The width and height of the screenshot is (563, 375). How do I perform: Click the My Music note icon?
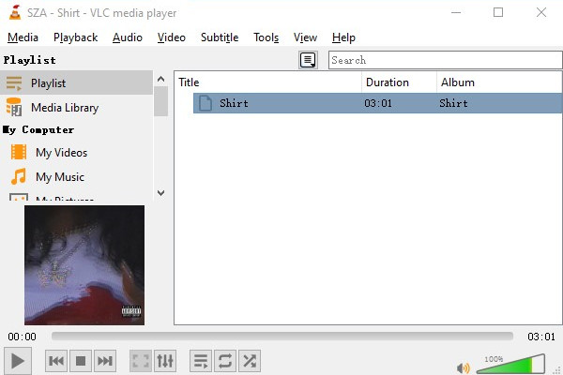(19, 176)
